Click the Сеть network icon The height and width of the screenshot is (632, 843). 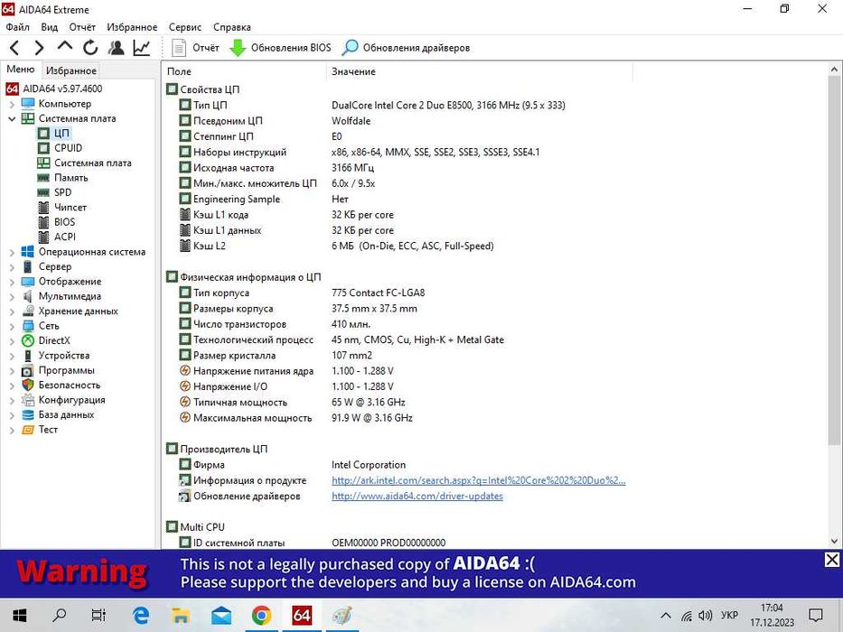coord(28,326)
